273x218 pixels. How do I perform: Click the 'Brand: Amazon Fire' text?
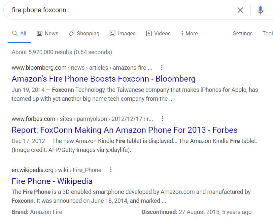37,212
